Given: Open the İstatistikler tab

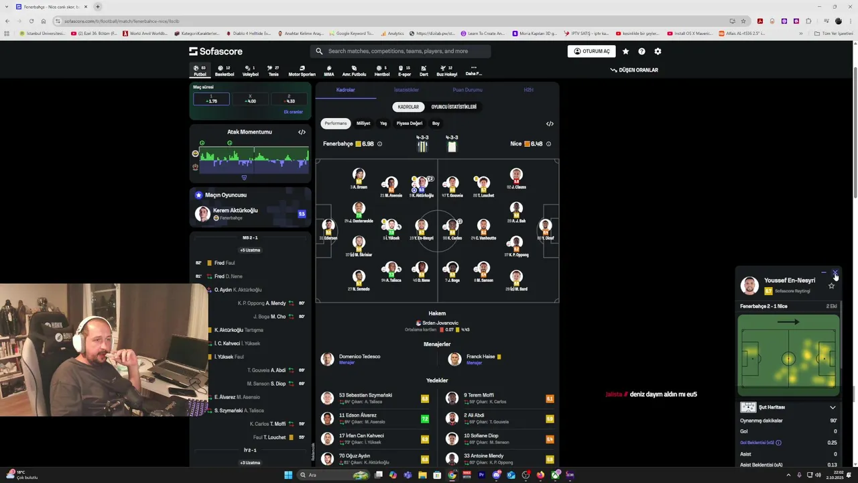Looking at the screenshot, I should (x=406, y=90).
